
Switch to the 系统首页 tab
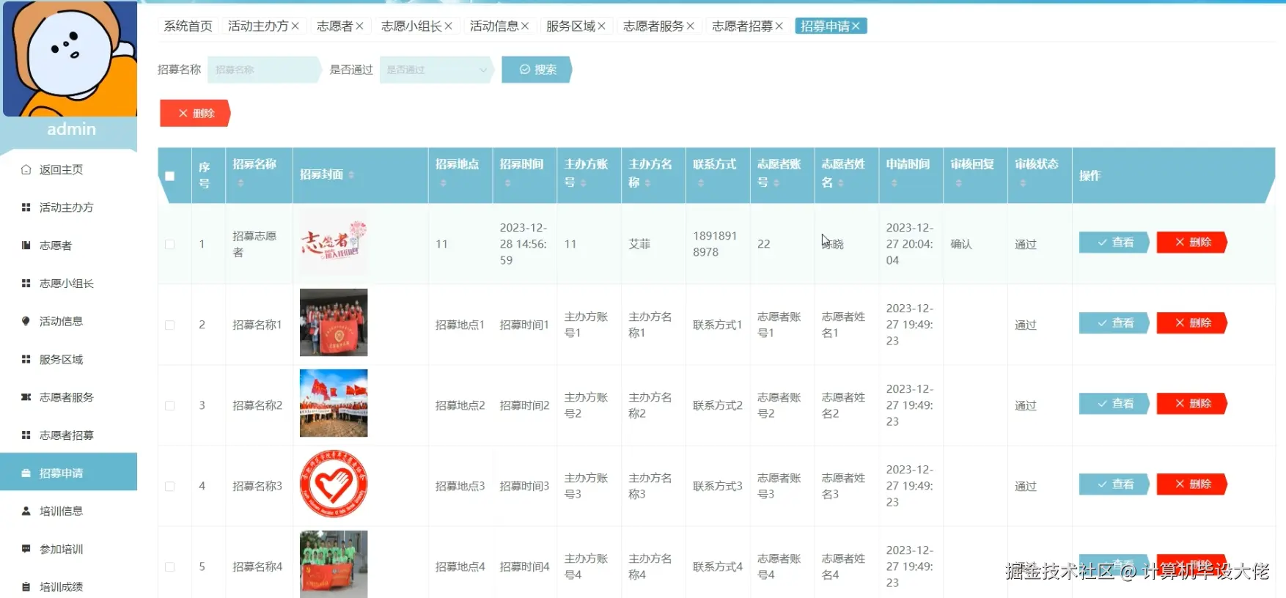(x=188, y=26)
